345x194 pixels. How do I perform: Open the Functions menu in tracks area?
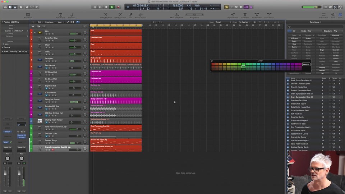coord(50,22)
